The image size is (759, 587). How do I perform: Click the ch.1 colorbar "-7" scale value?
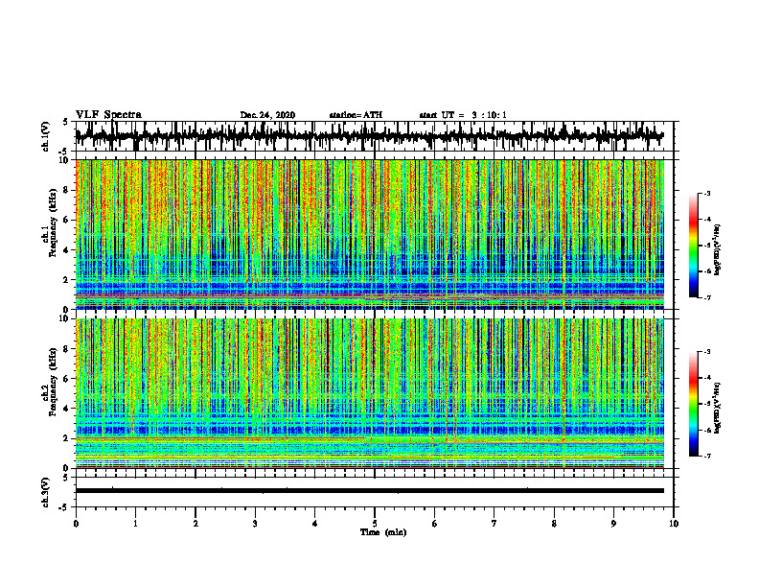tap(706, 297)
